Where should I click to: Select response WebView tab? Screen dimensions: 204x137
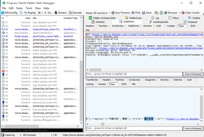click(178, 80)
